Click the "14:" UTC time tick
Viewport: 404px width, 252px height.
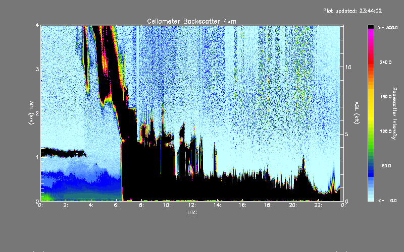tap(217, 205)
